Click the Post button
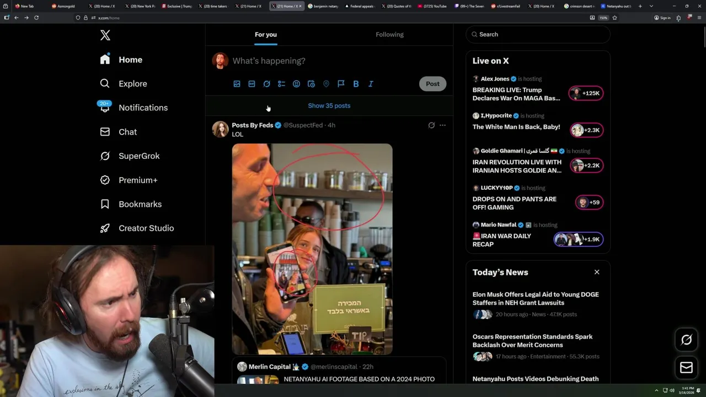This screenshot has width=706, height=397. 432,84
